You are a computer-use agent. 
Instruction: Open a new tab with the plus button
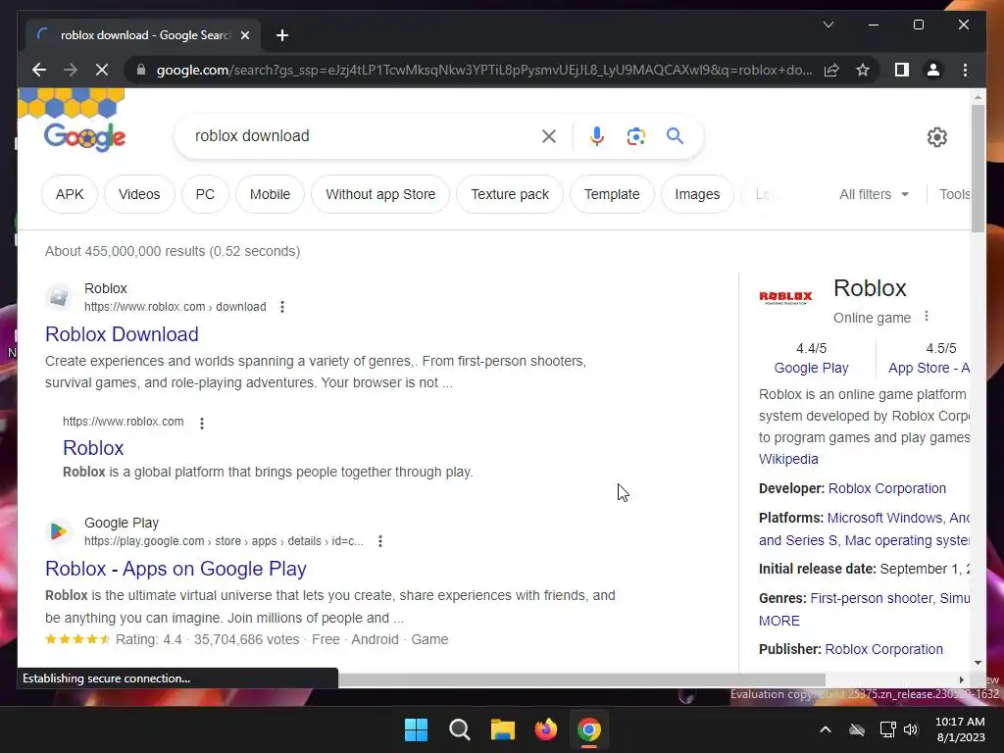tap(282, 35)
